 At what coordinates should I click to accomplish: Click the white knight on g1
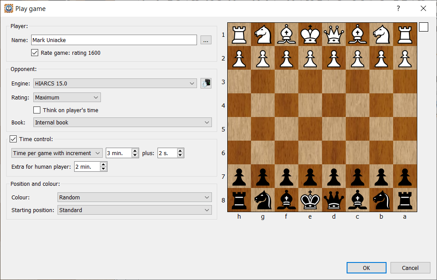coord(263,34)
